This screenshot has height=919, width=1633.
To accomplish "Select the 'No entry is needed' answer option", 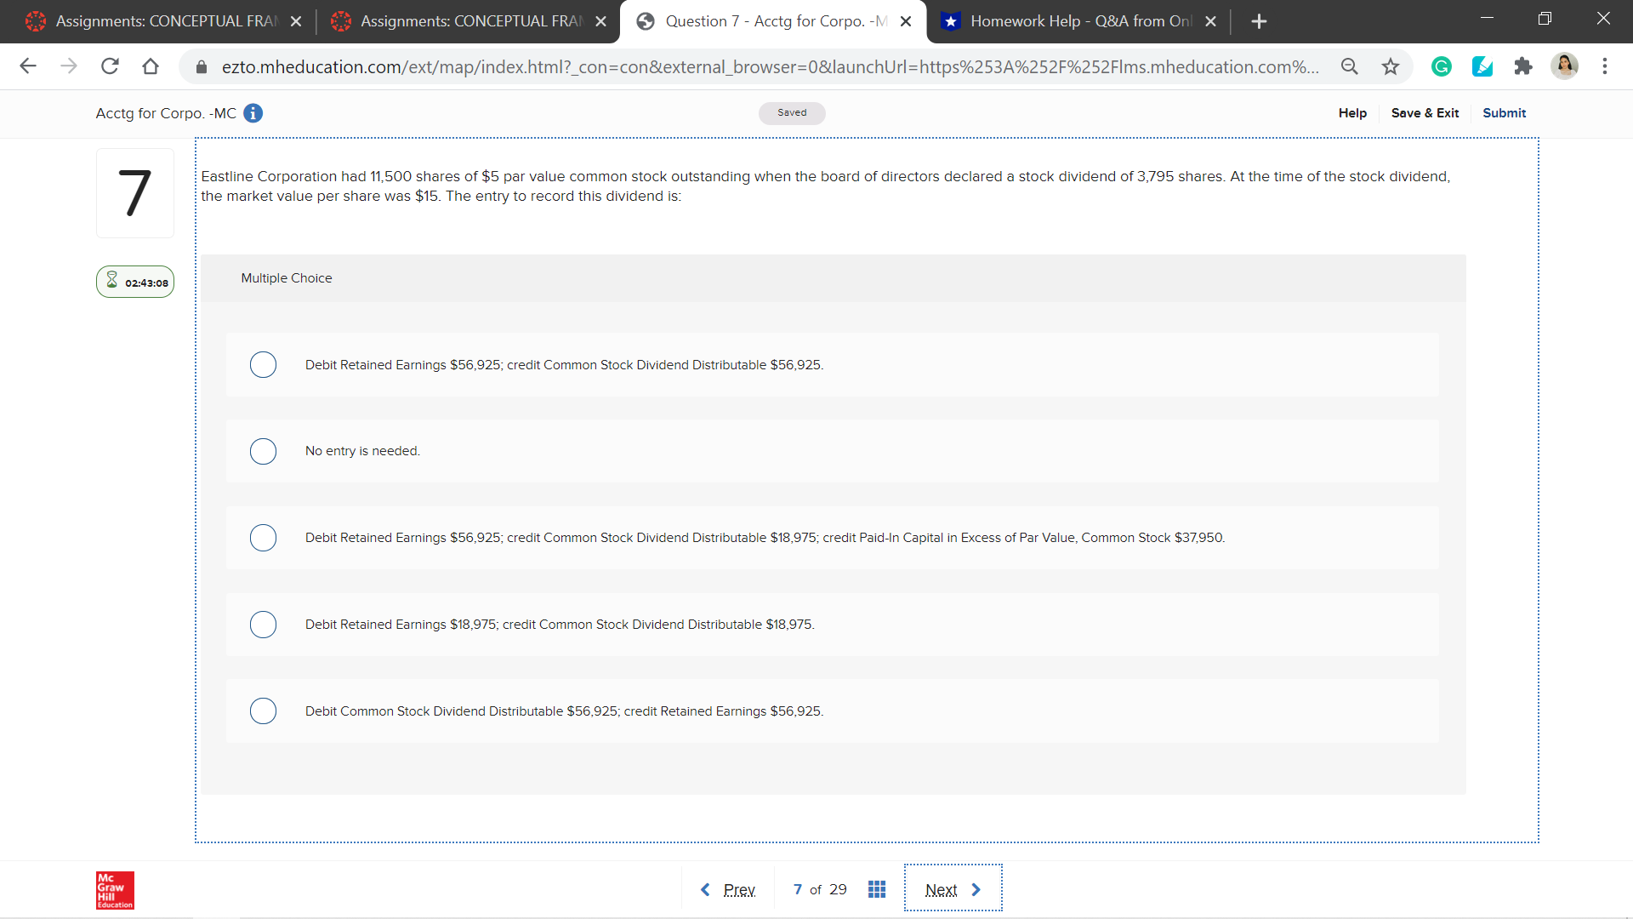I will 263,451.
